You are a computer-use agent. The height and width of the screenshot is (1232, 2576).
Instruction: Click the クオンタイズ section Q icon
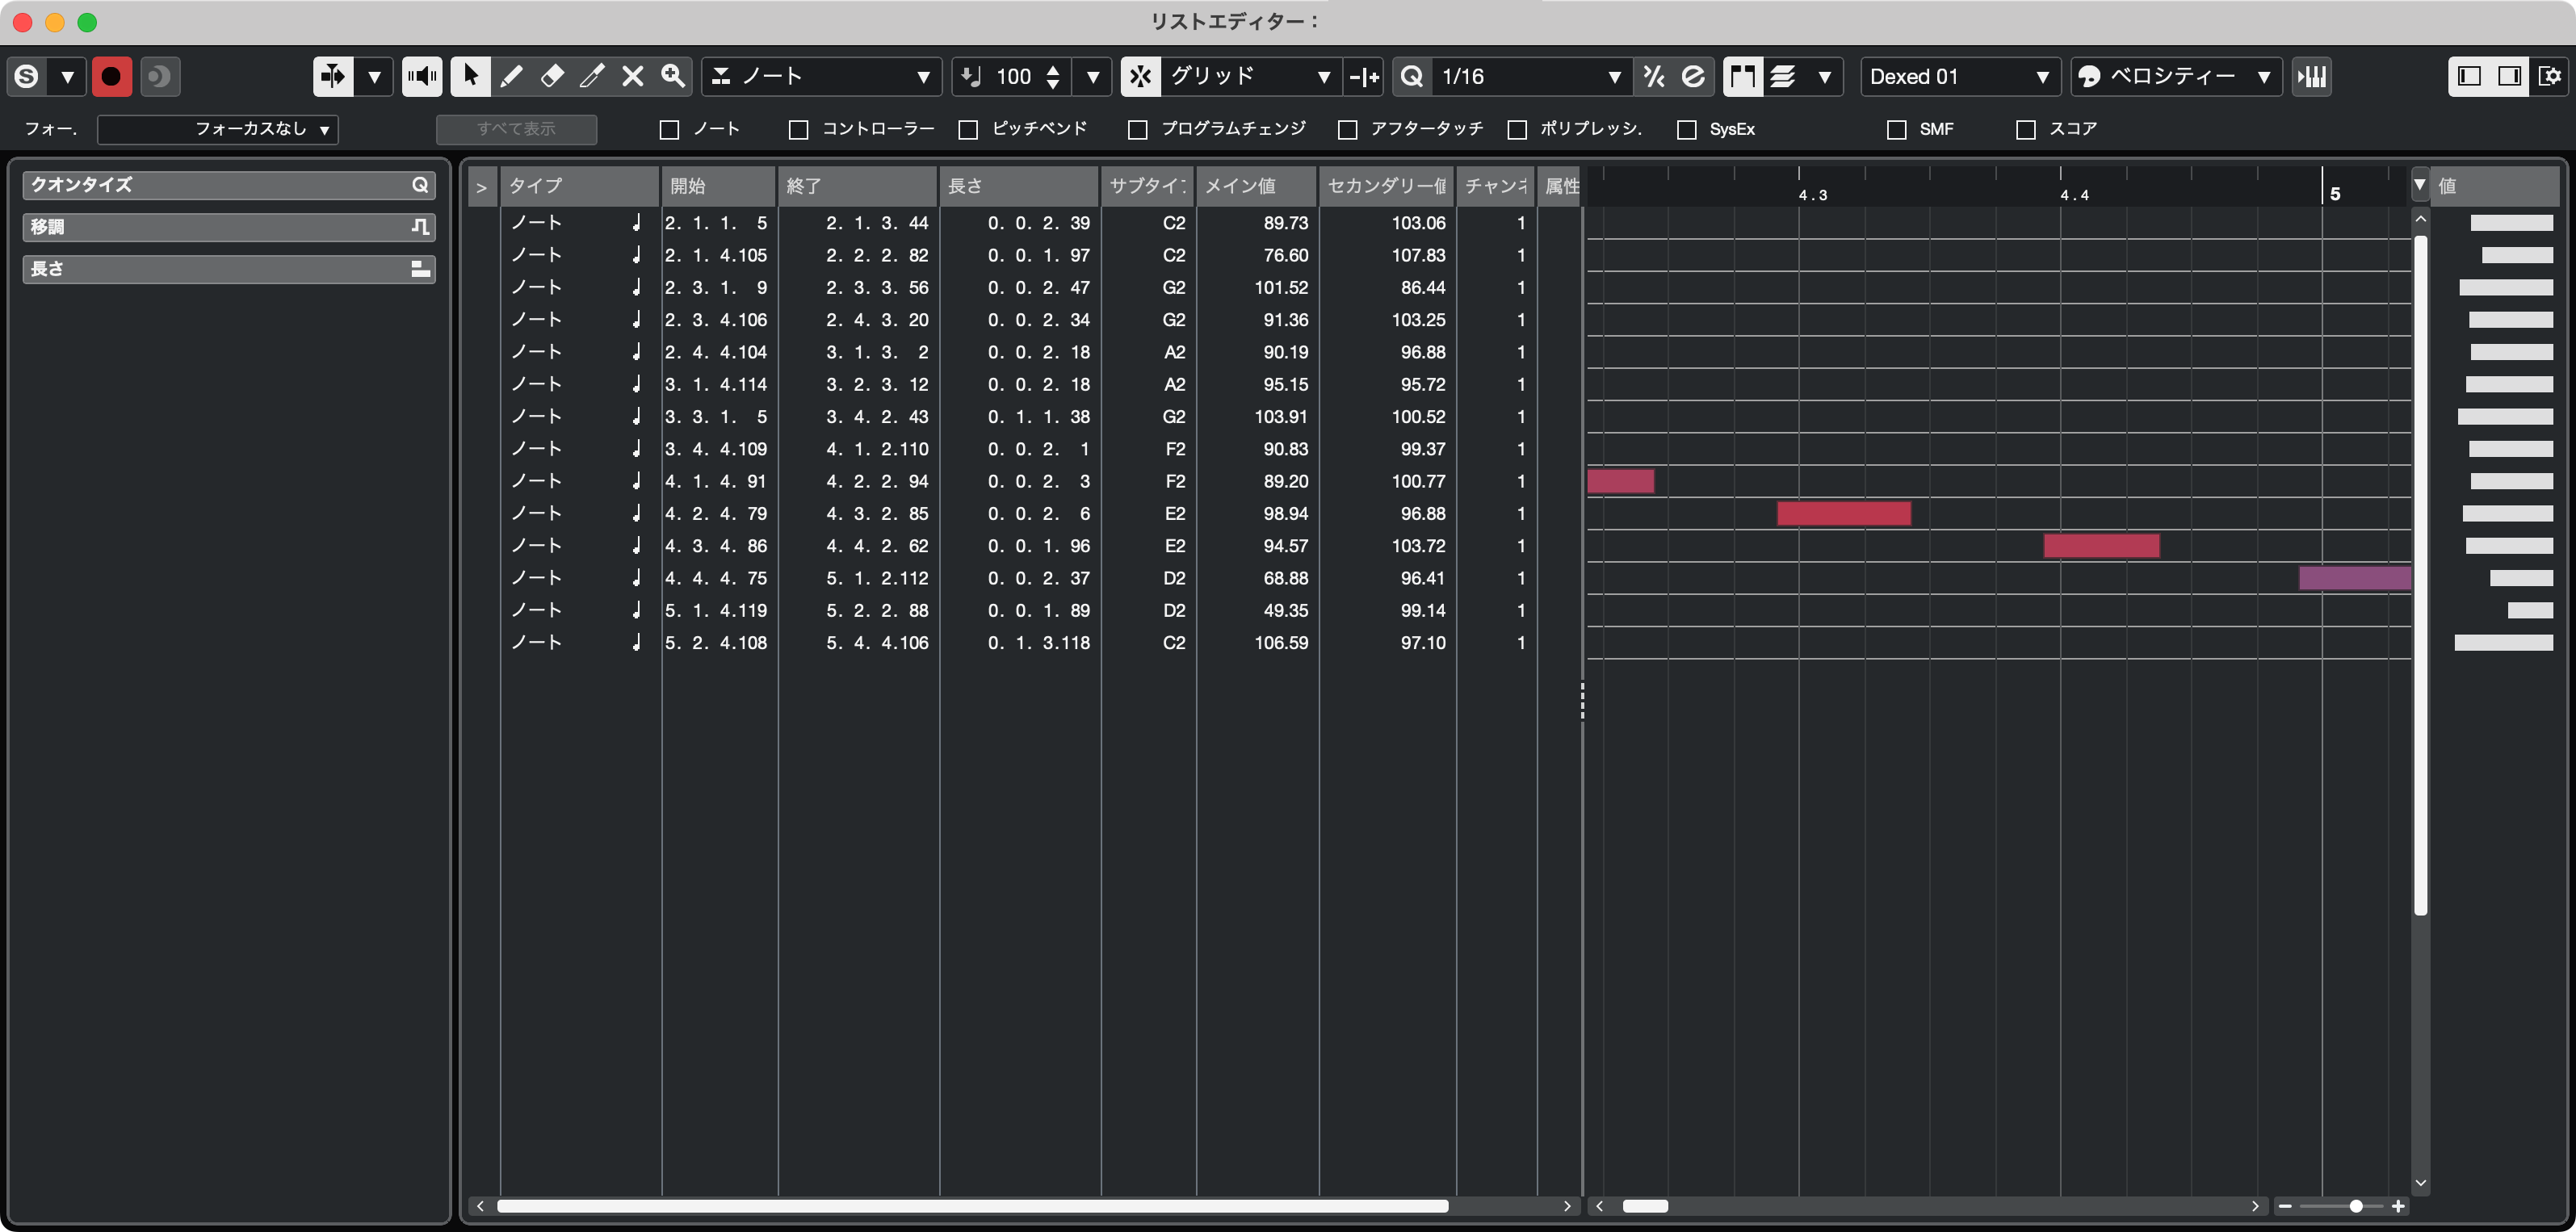coord(420,185)
